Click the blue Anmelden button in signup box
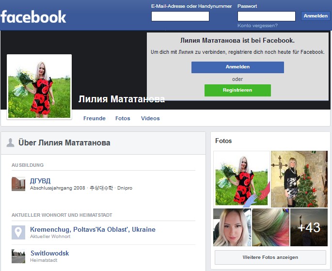 237,67
